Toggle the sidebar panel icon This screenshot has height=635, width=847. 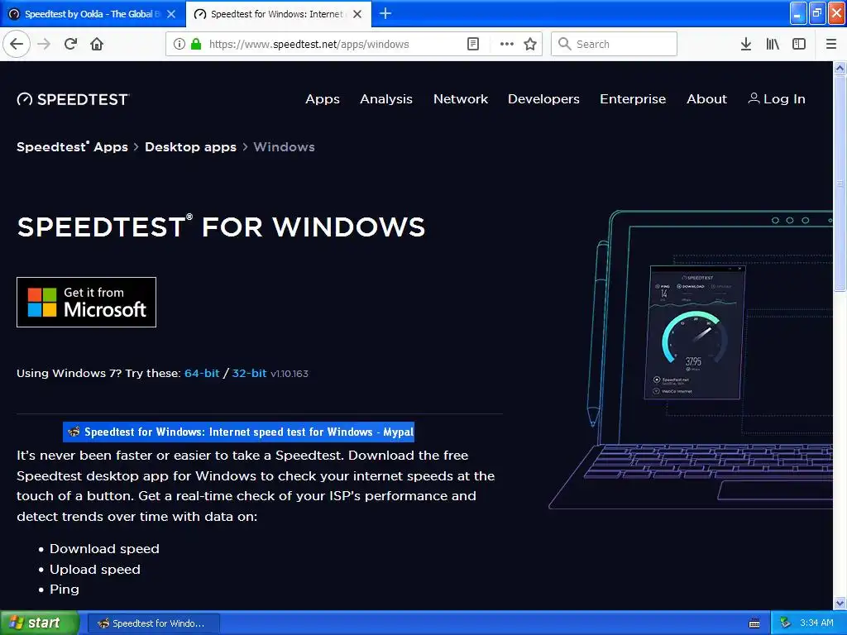(x=799, y=44)
